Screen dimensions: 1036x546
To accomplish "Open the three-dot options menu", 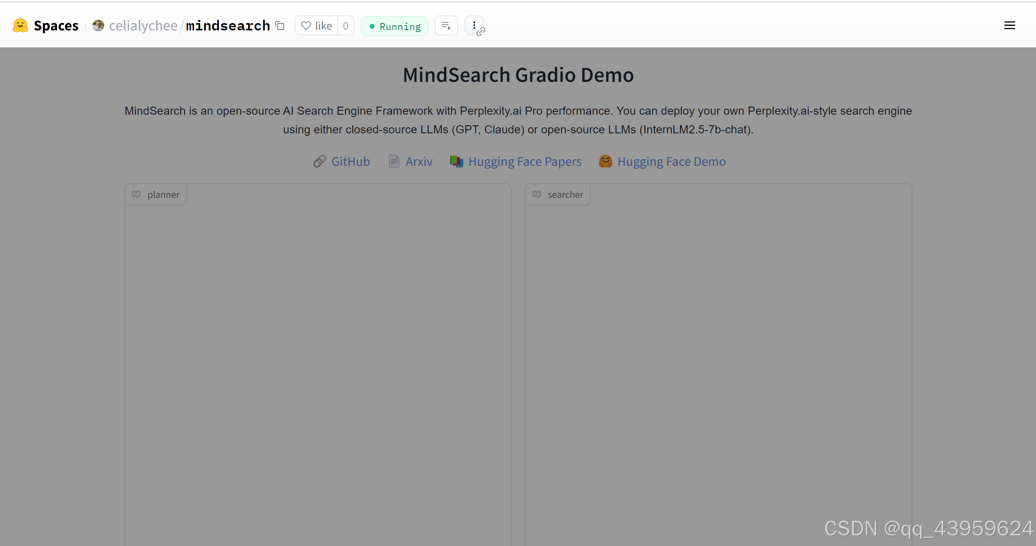I will pyautogui.click(x=474, y=26).
